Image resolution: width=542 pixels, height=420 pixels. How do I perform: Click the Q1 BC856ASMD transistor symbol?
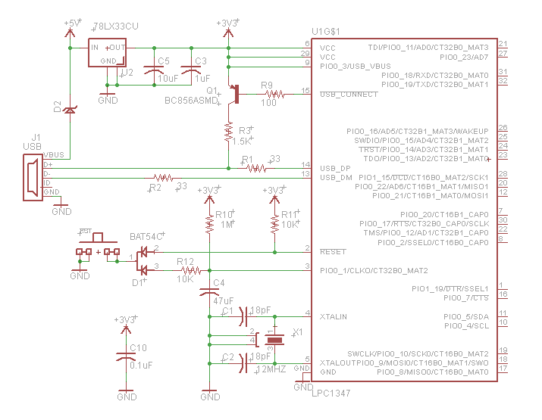point(233,94)
